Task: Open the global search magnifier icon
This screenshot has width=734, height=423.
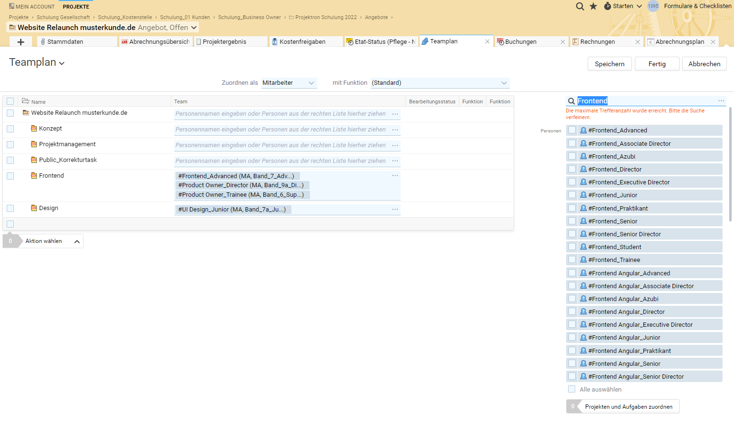Action: pos(580,6)
